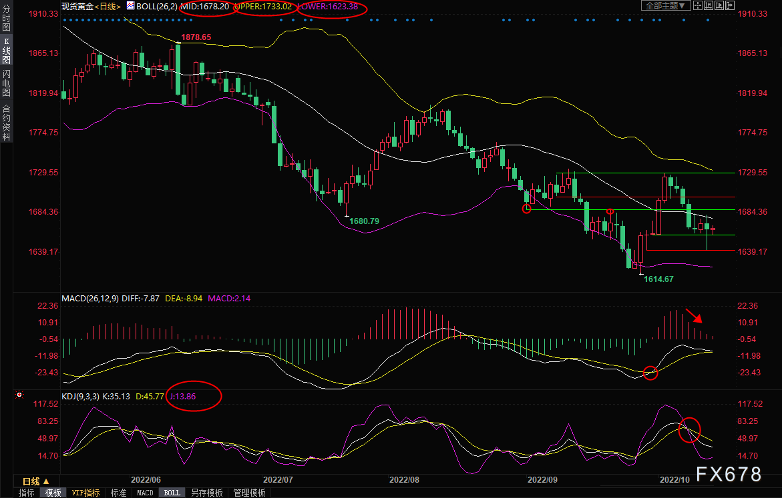Select the MACD template tab
This screenshot has width=782, height=498.
pos(145,493)
